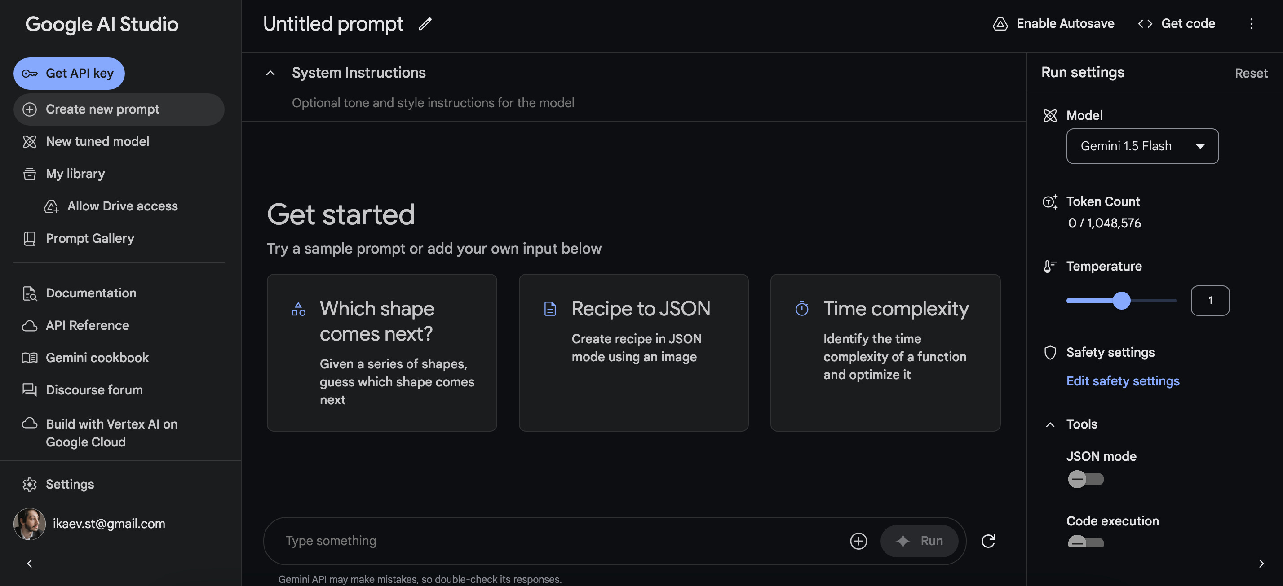Click the API Reference cloud icon
This screenshot has width=1283, height=586.
[30, 326]
